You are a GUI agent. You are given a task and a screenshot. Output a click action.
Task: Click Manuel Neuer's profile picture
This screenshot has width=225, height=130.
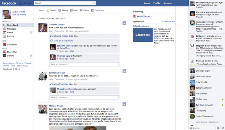(x=43, y=109)
